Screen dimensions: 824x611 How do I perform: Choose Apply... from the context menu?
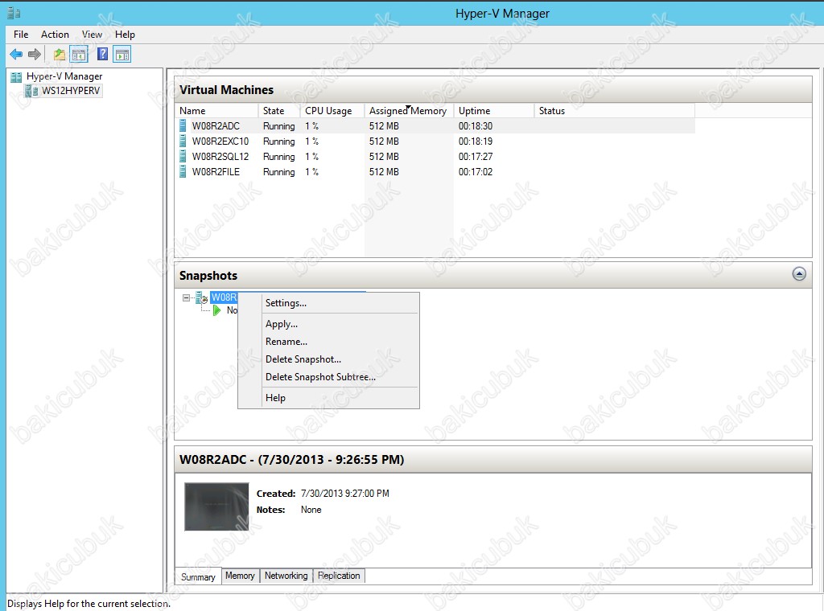(x=328, y=324)
